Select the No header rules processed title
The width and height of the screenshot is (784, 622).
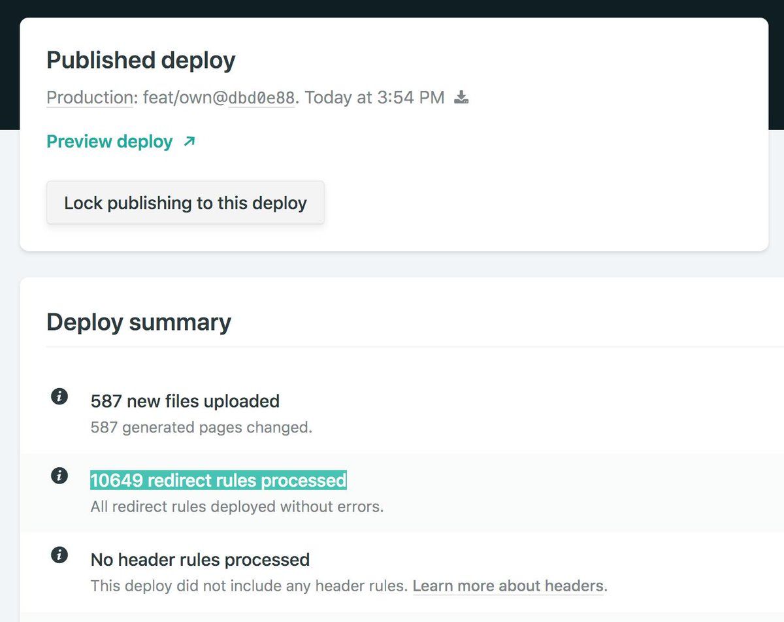tap(200, 560)
